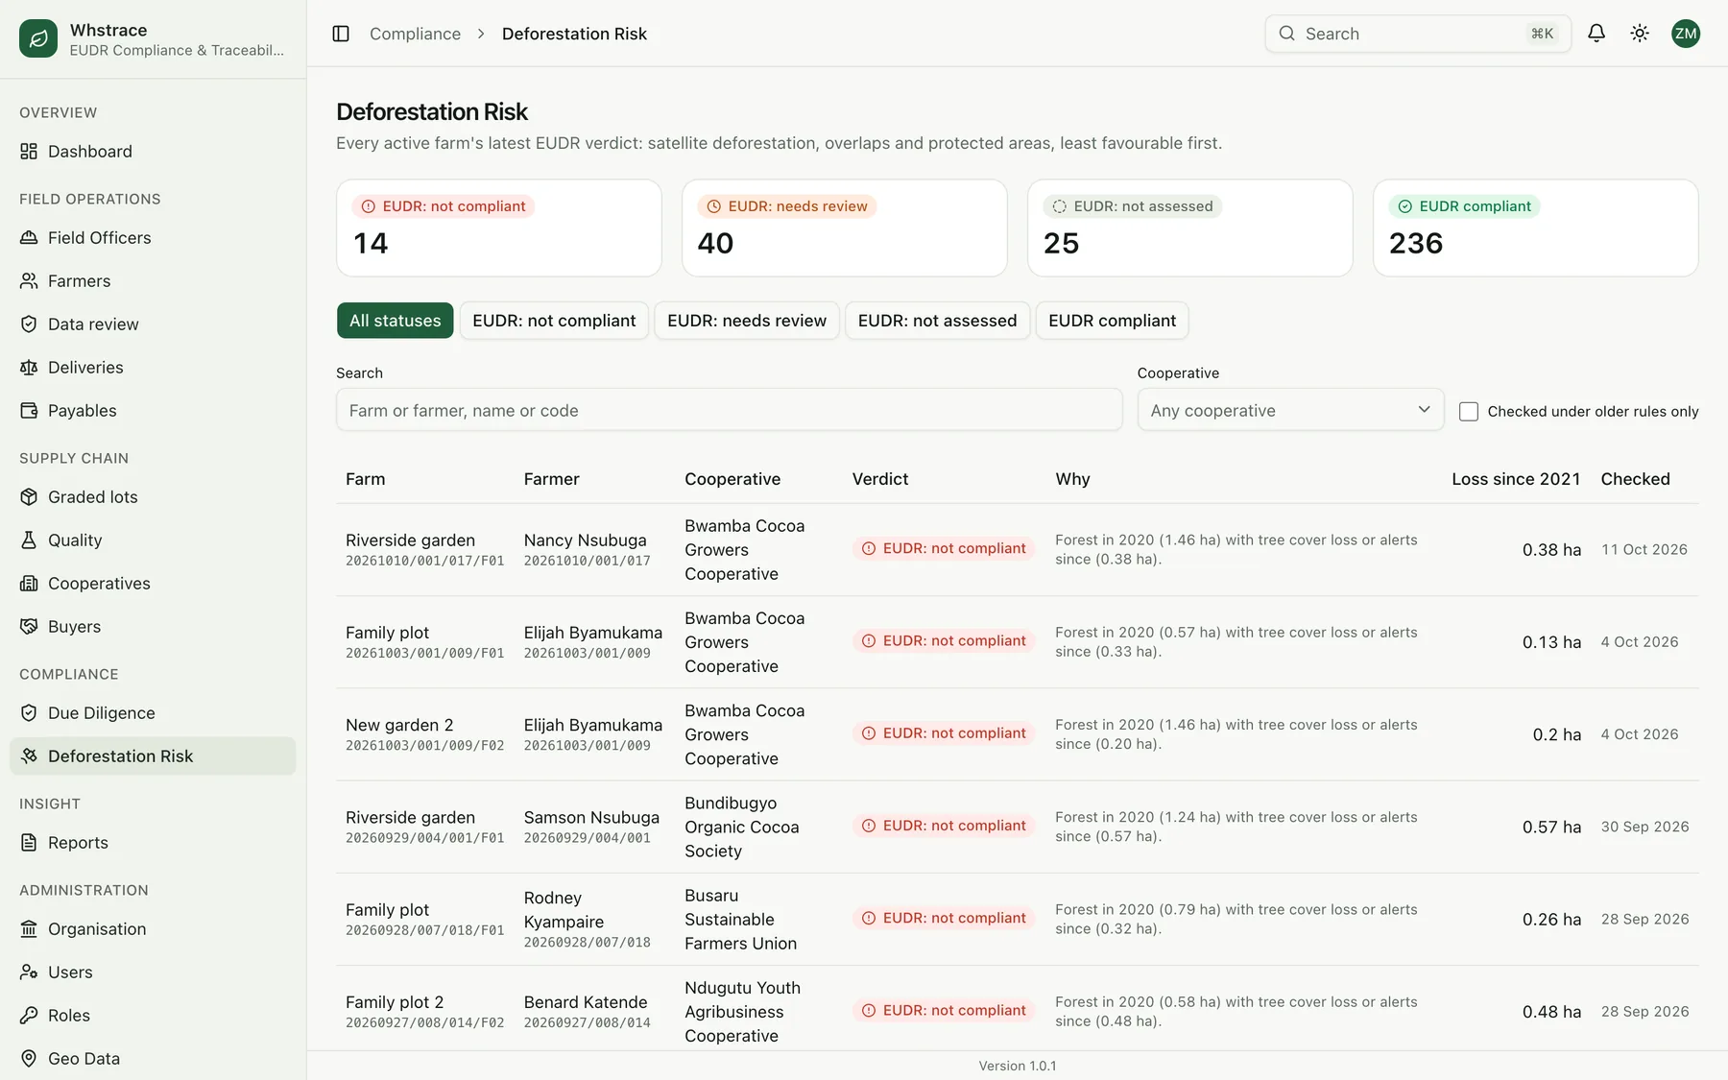Click the 0.57 ha loss value

pos(1551,827)
